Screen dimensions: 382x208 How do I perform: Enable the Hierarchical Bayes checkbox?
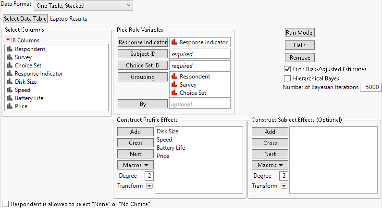coord(288,78)
